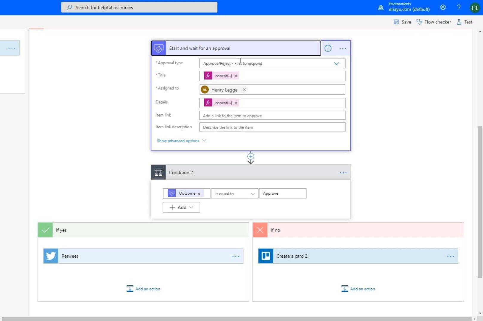
Task: Click the Assigned to people field
Action: (x=272, y=89)
